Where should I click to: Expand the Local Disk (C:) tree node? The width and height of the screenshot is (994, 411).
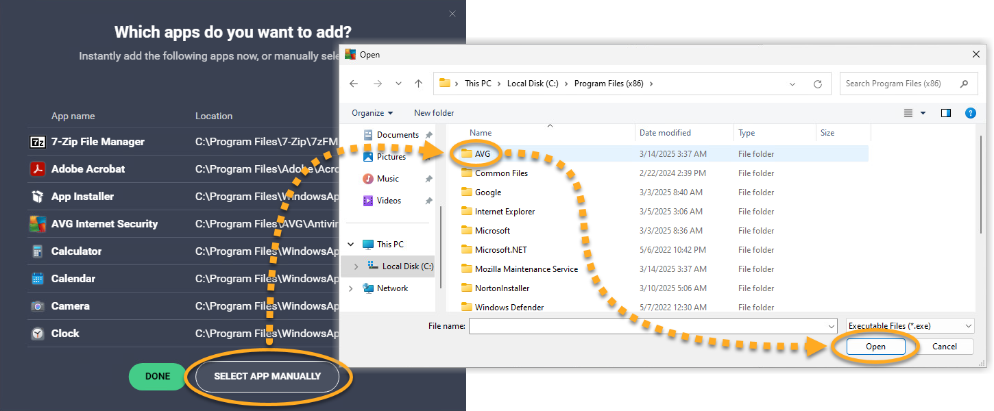point(355,266)
